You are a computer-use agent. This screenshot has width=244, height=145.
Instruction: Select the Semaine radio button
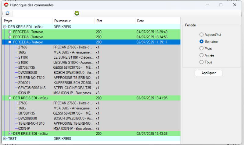tap(201, 41)
